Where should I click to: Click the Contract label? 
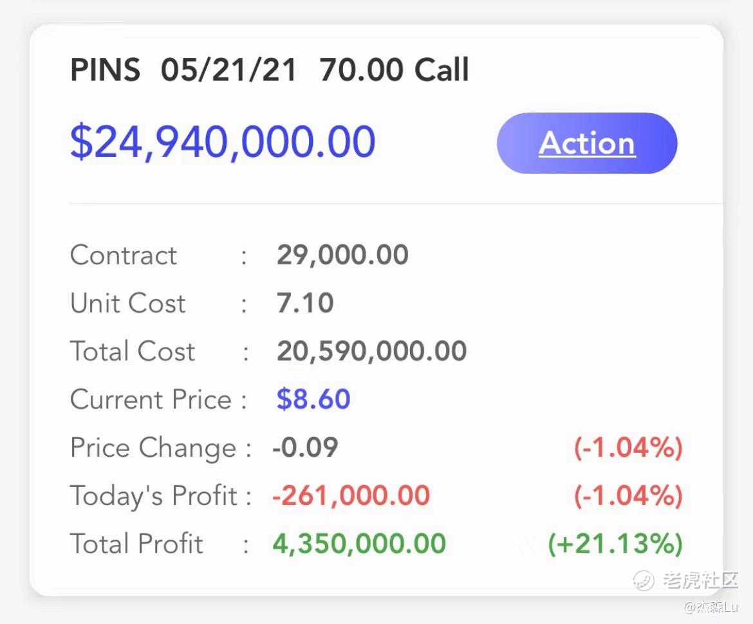(x=124, y=255)
